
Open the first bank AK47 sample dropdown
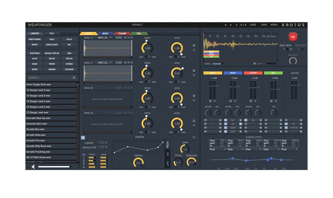(104, 38)
